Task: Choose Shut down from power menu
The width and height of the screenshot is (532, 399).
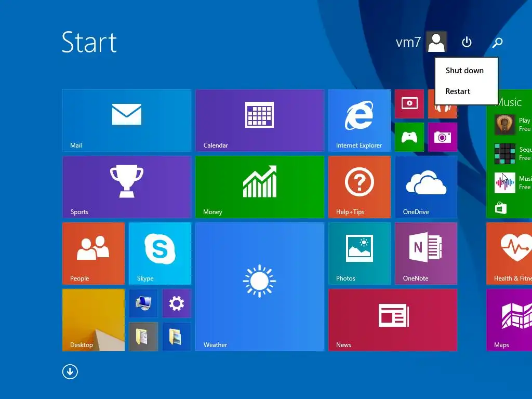Action: tap(466, 71)
